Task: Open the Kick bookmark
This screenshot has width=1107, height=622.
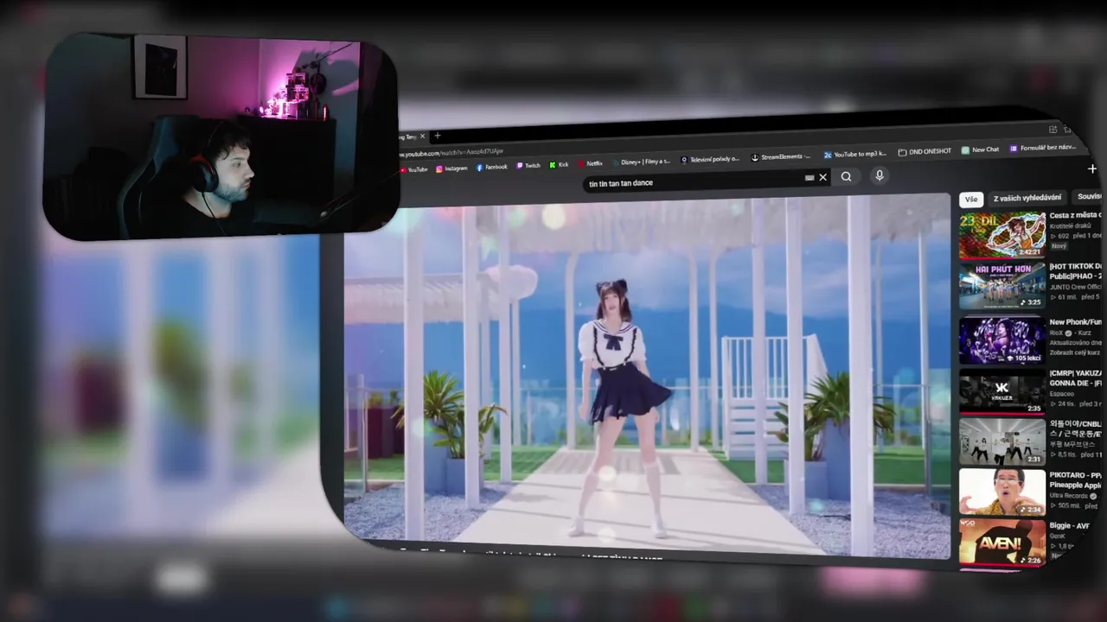Action: click(x=560, y=165)
